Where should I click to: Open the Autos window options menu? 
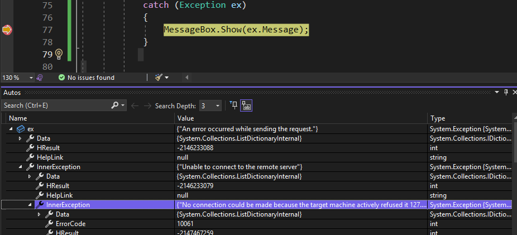coord(497,93)
